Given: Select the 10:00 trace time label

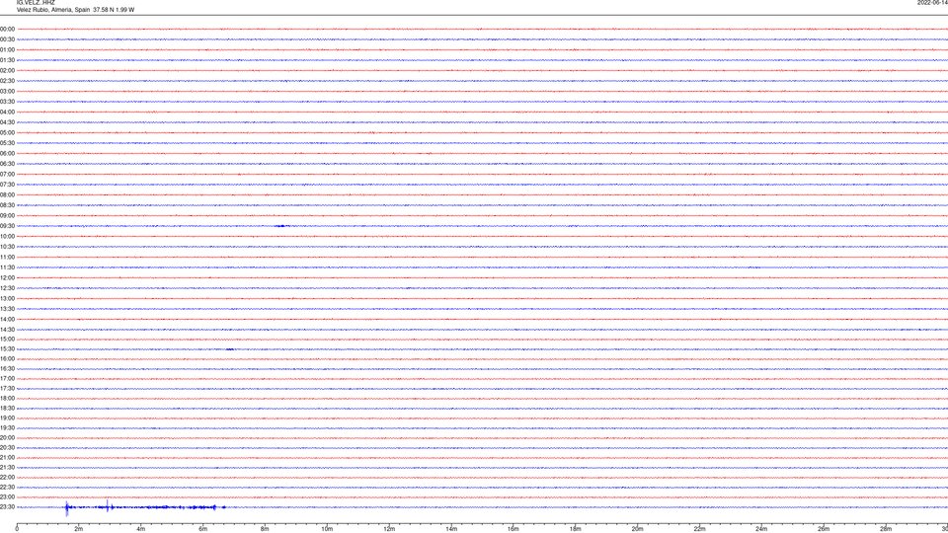Looking at the screenshot, I should click(7, 236).
